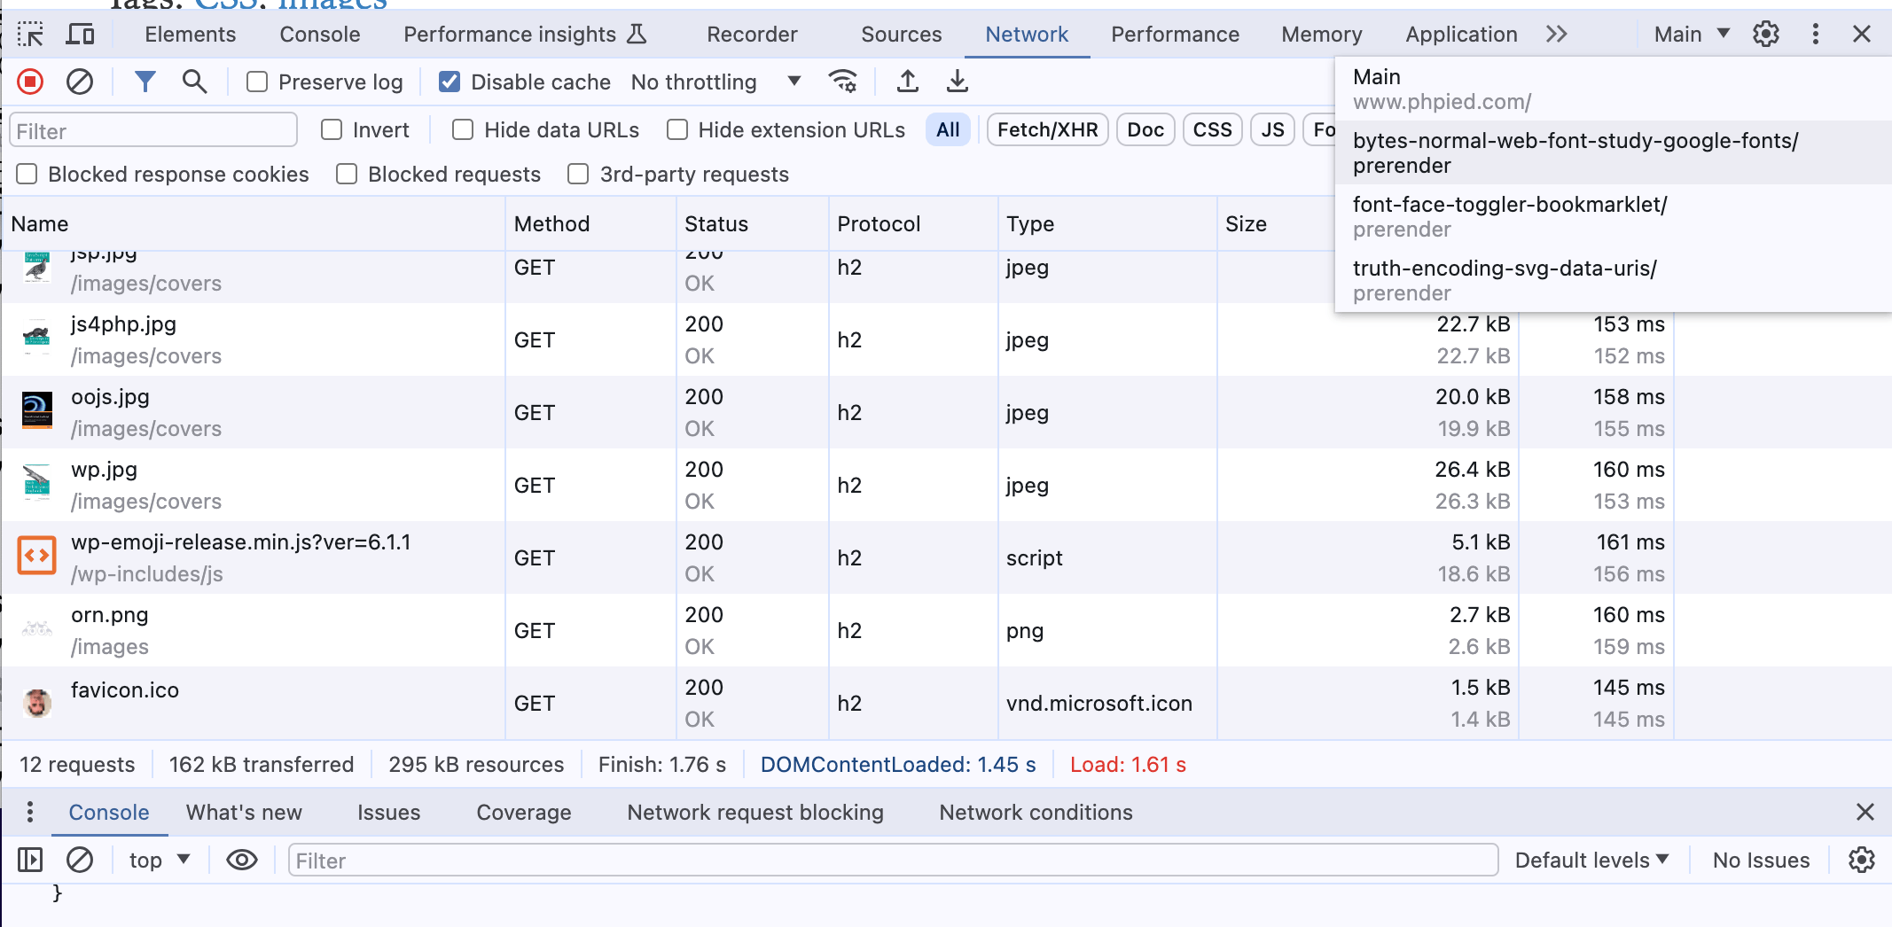
Task: Stop recording network log
Action: point(30,82)
